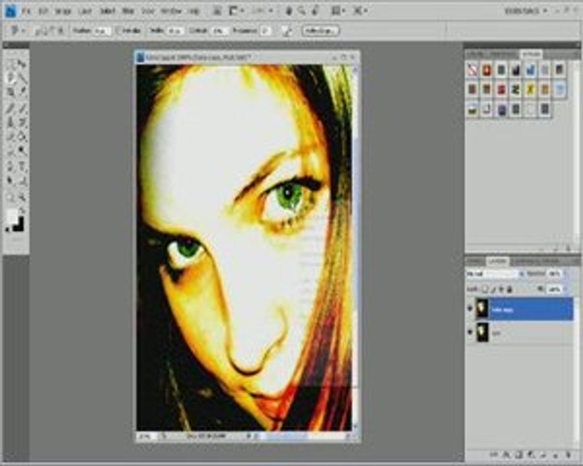The height and width of the screenshot is (466, 583).
Task: Select the Move tool in the toolbox
Action: (x=22, y=64)
